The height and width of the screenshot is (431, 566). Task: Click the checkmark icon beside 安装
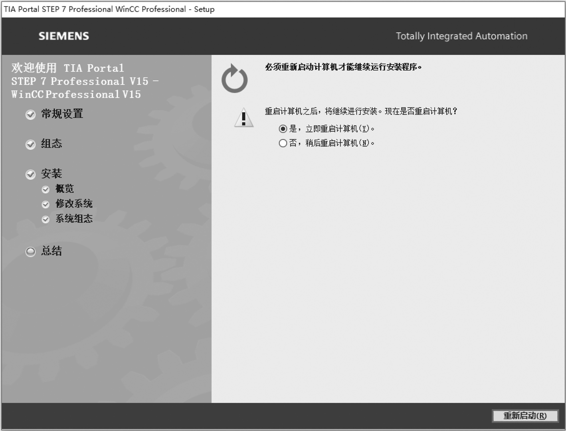pyautogui.click(x=31, y=174)
